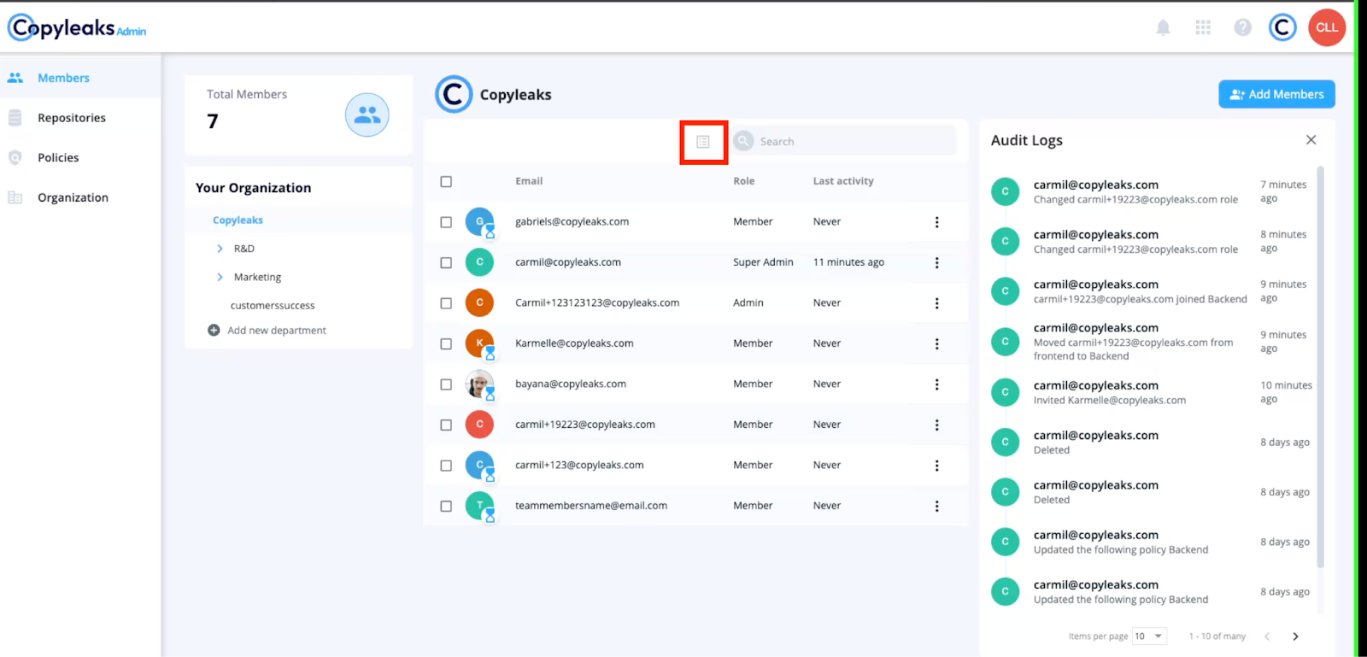Screen dimensions: 1367x657
Task: Select checkbox for carmil+19223@copyleaks.com
Action: point(446,425)
